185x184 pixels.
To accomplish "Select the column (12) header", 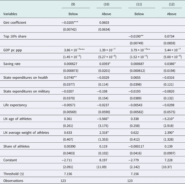I will pyautogui.click(x=172, y=4).
